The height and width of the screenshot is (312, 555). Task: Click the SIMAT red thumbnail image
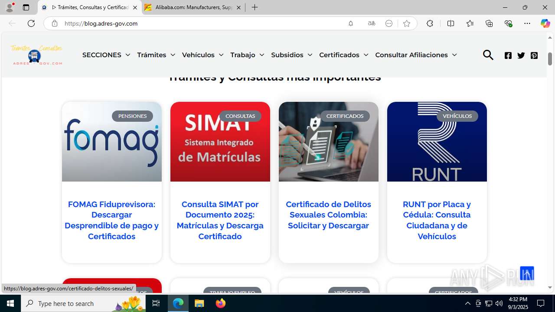(220, 142)
